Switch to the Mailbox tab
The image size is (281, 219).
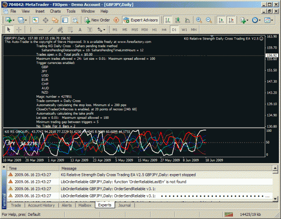tap(85, 205)
